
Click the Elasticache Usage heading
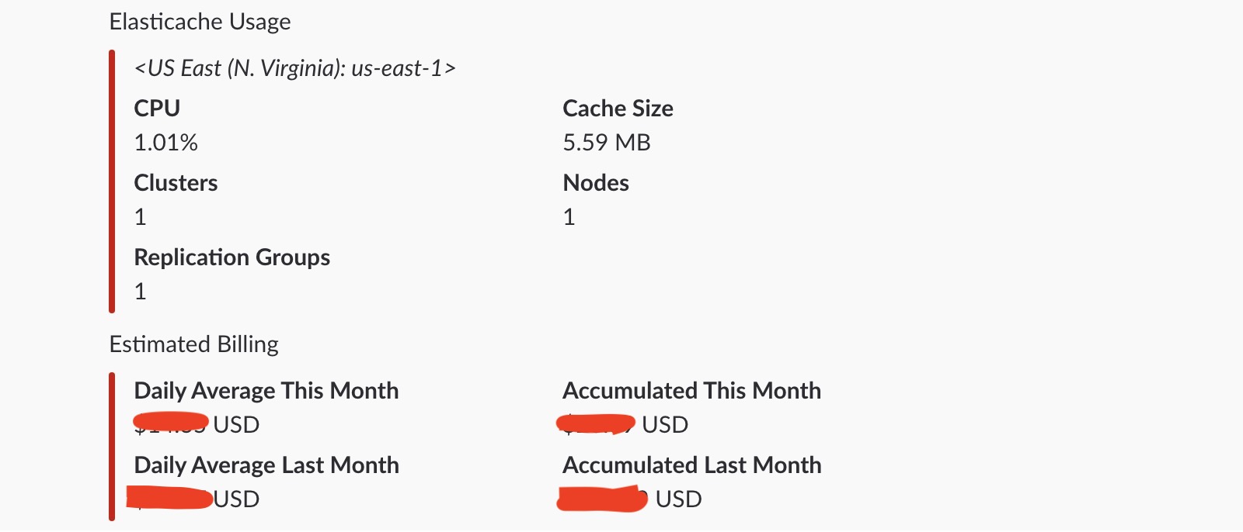pyautogui.click(x=200, y=22)
